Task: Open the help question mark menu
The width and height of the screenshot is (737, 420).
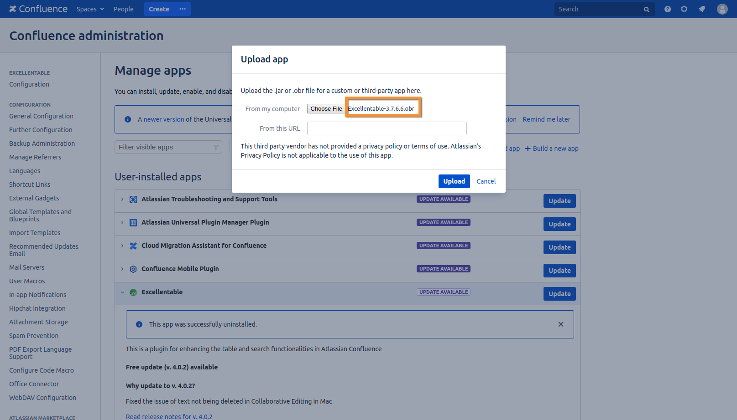Action: pos(668,9)
